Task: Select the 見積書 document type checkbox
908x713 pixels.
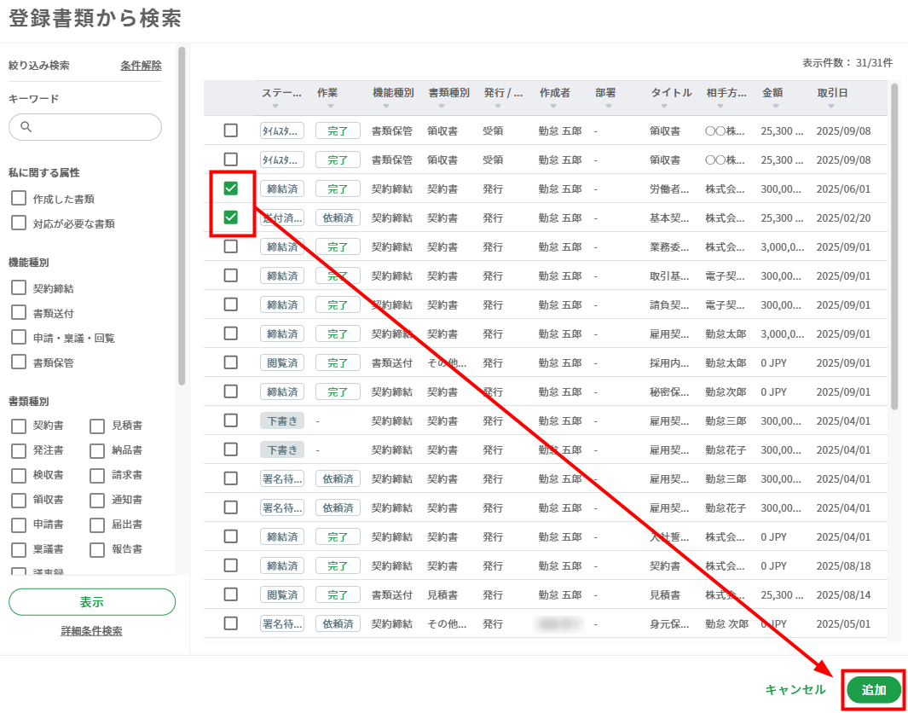Action: coord(97,426)
